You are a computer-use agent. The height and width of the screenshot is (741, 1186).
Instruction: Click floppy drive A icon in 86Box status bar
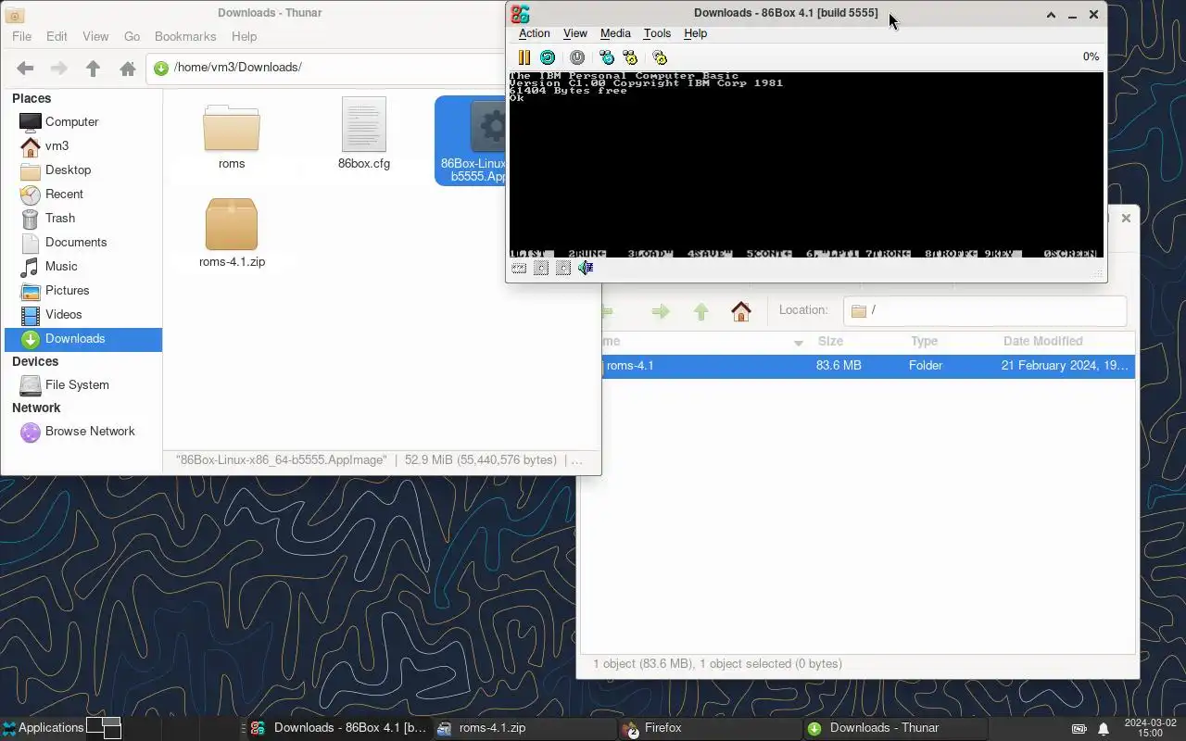(541, 268)
